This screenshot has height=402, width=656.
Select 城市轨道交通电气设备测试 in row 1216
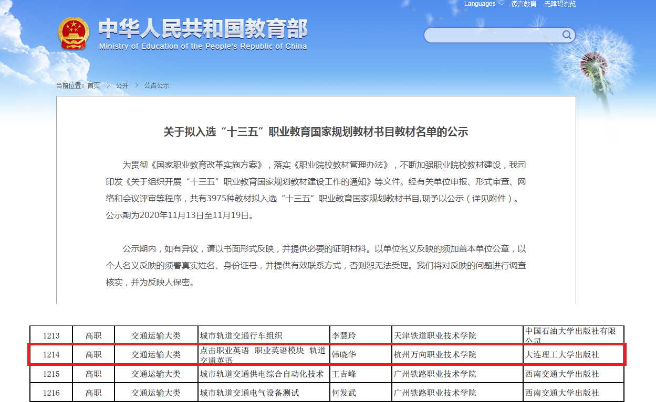click(x=249, y=393)
